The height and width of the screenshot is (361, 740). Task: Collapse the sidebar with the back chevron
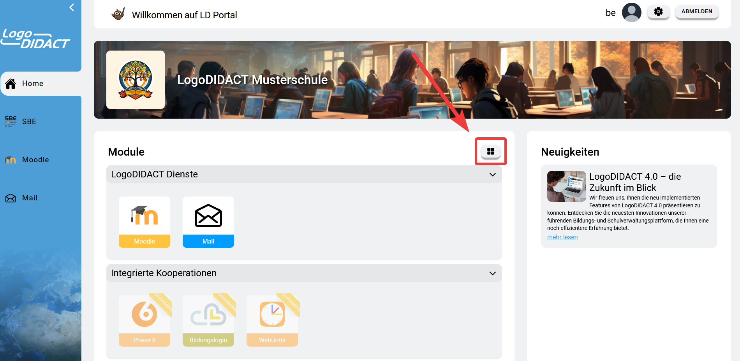(72, 7)
